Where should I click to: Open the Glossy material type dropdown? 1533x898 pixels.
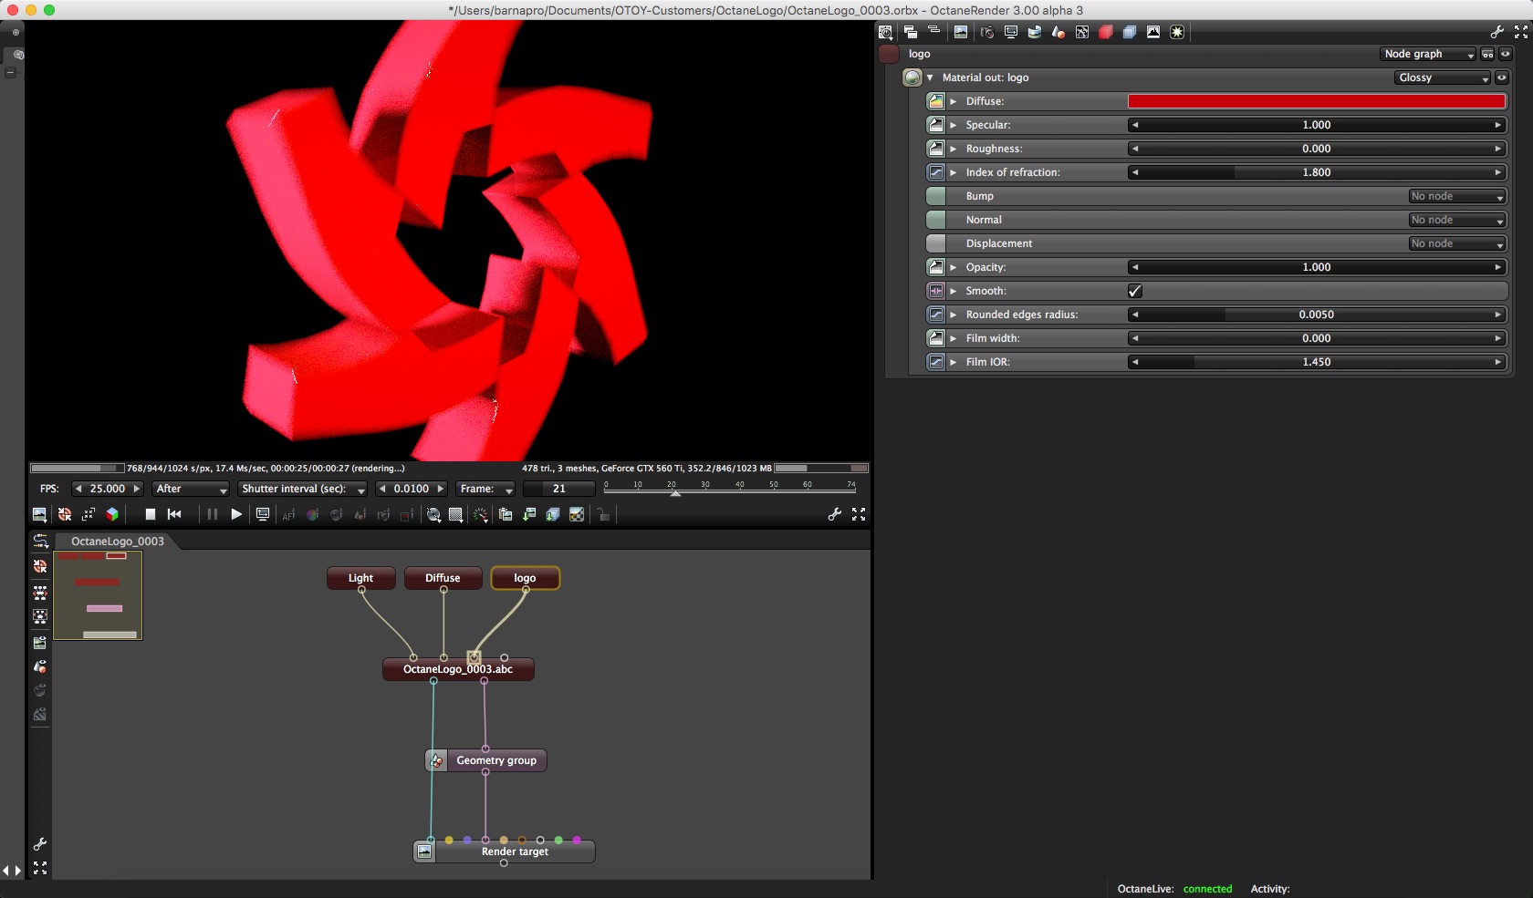(1443, 77)
